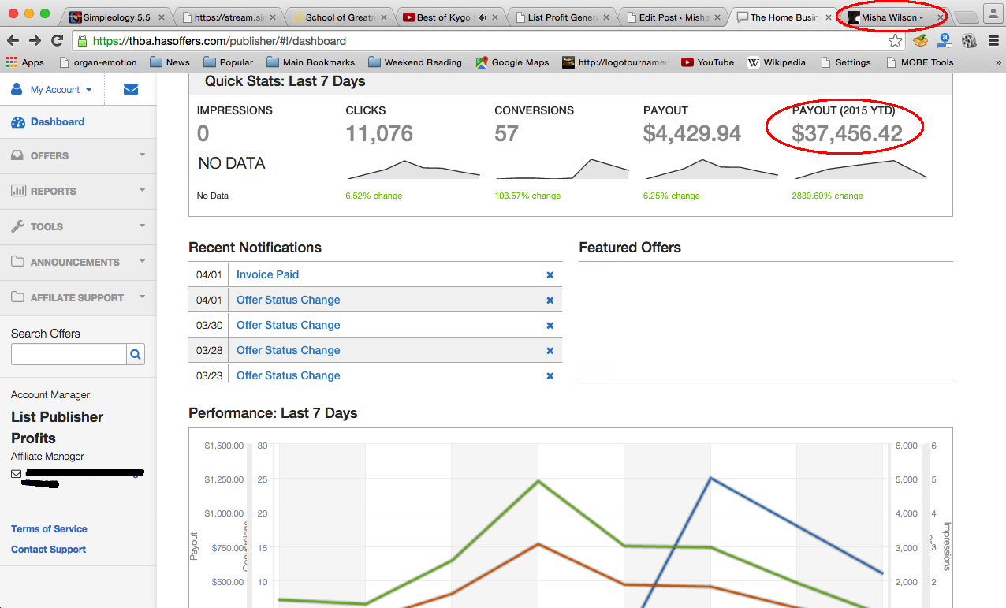Mute audio icon on Best of Kygo tab

coord(483,17)
